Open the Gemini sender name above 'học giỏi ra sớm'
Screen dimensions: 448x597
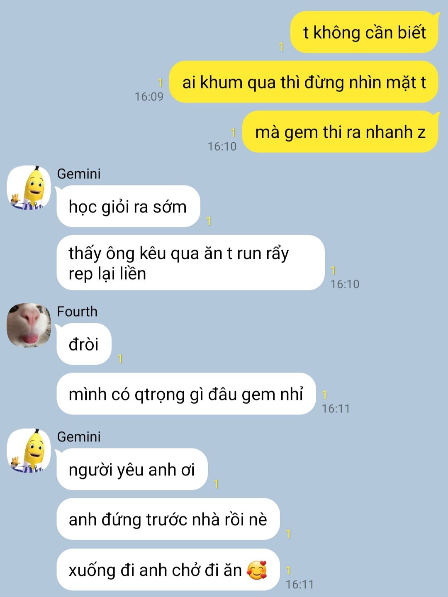pos(79,174)
